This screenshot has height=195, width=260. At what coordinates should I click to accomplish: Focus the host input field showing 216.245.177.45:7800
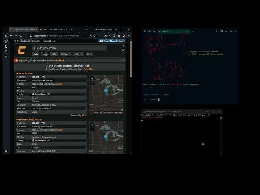pos(69,48)
